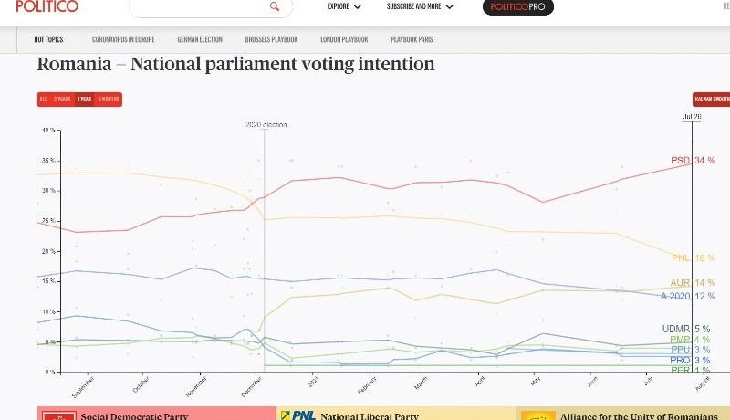730x420 pixels.
Task: Select the ALL time range
Action: (x=43, y=100)
